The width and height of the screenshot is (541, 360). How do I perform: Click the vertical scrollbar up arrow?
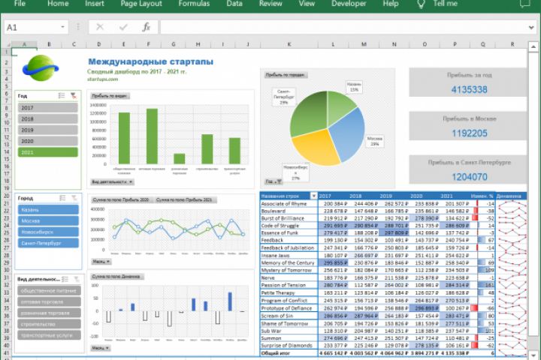(x=533, y=46)
